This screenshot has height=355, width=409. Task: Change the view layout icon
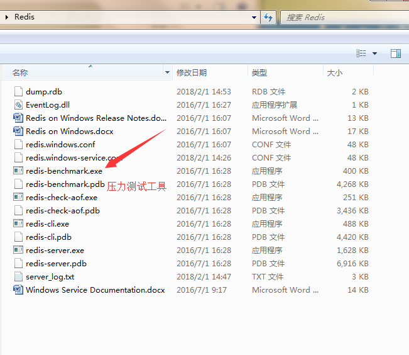click(361, 54)
